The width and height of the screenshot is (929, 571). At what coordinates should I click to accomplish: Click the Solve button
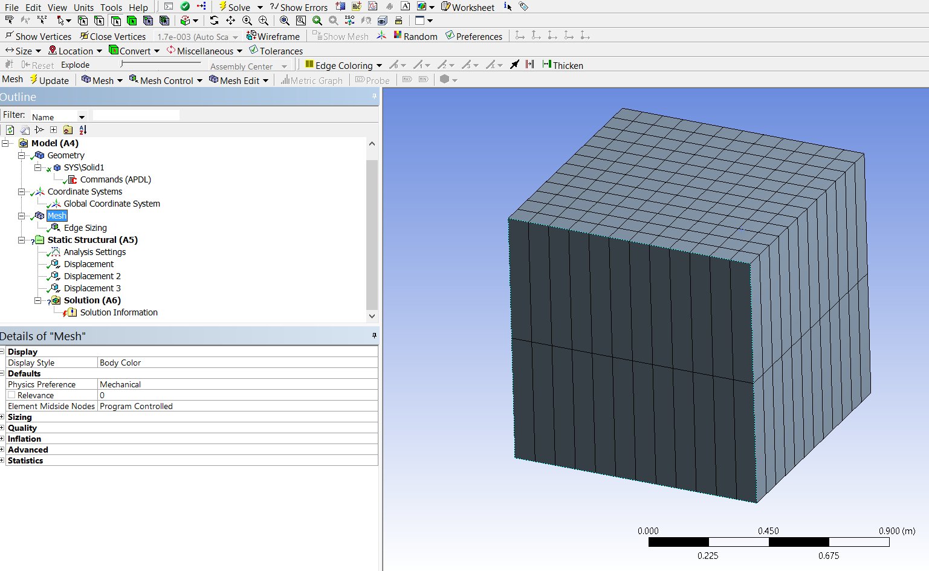point(235,7)
